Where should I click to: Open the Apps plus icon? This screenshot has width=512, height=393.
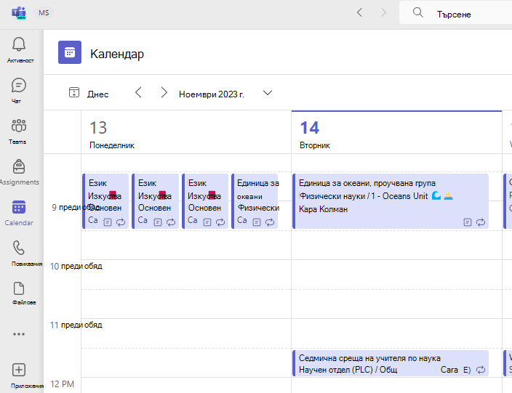click(x=19, y=370)
